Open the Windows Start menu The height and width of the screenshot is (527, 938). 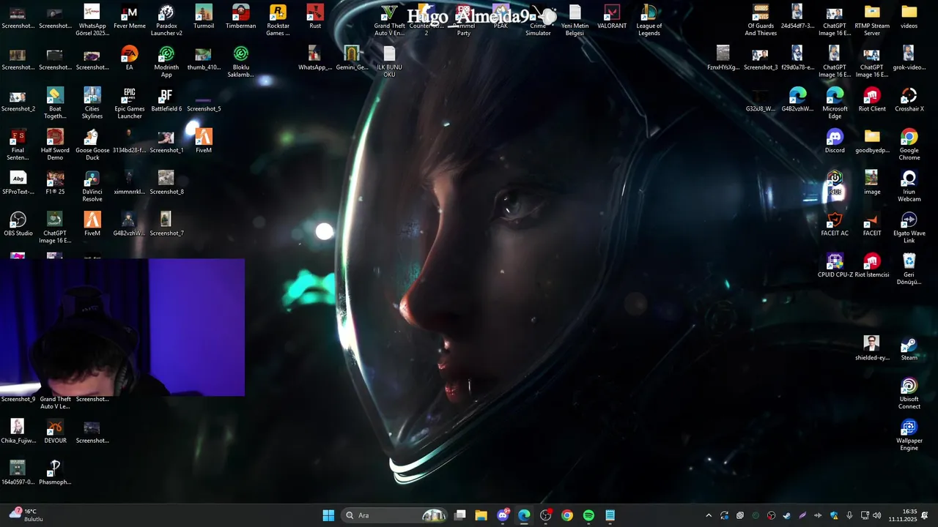point(328,515)
